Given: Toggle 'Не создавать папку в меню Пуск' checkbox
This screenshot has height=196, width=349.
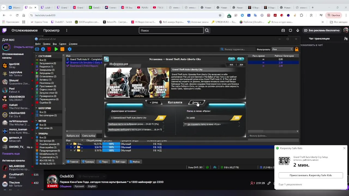Looking at the screenshot, I should (185, 124).
